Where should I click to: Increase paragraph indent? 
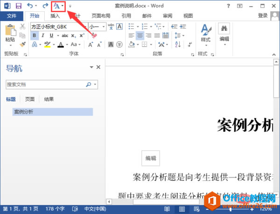click(x=183, y=27)
